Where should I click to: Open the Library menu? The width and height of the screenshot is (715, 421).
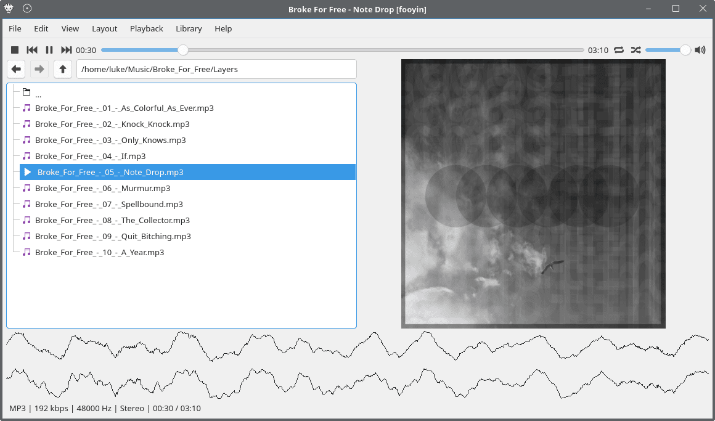click(189, 28)
